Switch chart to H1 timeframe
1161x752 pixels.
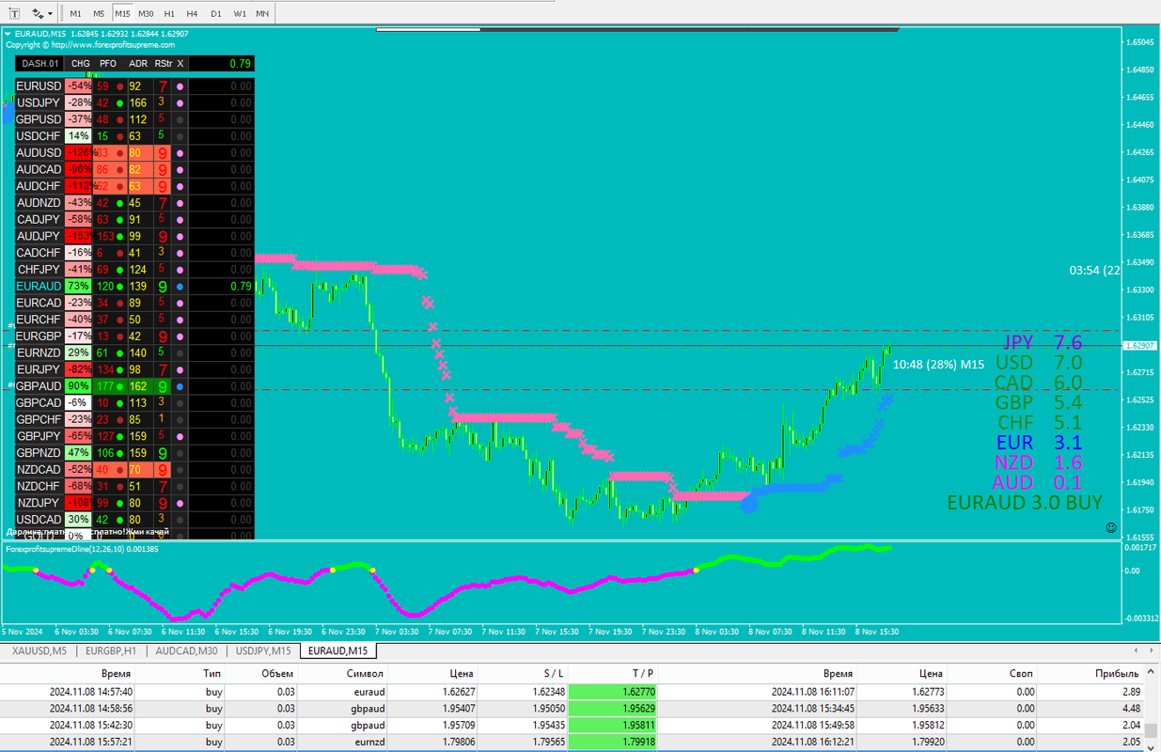(x=169, y=14)
